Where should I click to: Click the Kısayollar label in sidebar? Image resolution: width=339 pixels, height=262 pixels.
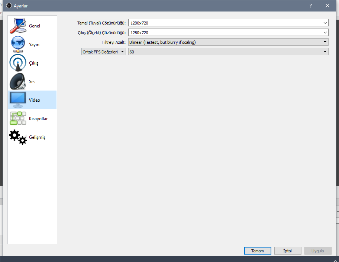tap(38, 119)
